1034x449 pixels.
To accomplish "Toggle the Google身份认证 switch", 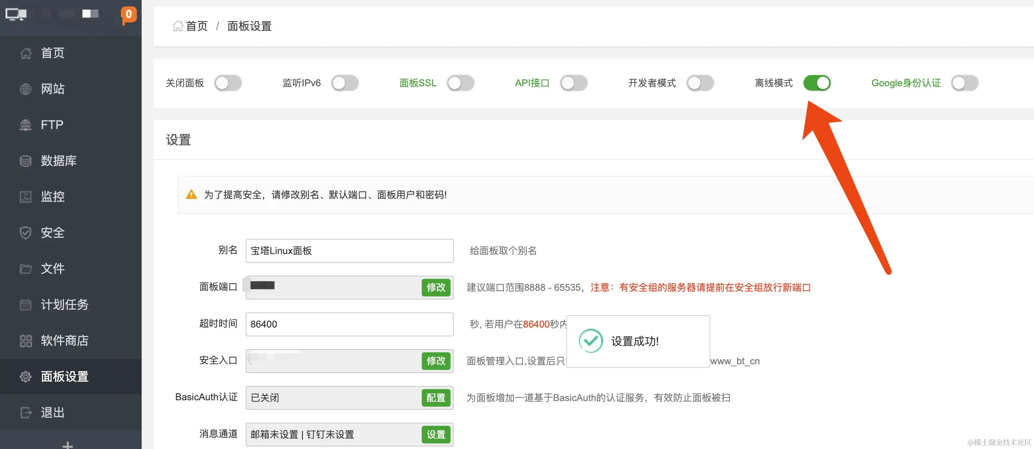I will (964, 83).
